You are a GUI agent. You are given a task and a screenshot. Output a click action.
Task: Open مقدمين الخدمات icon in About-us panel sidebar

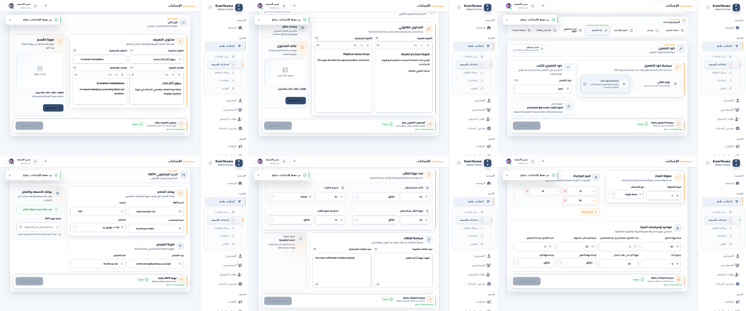[x=241, y=128]
